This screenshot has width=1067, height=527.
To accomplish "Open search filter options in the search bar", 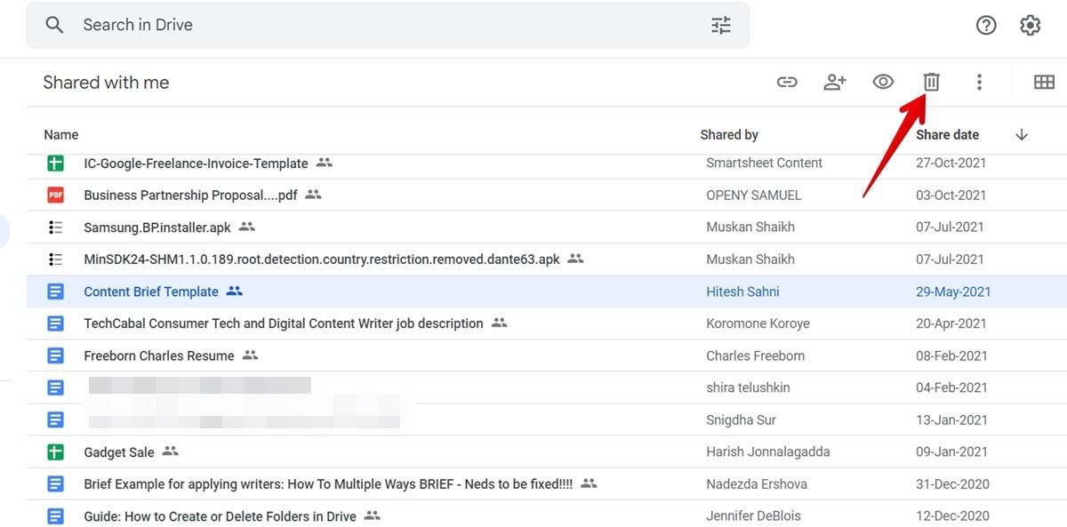I will pyautogui.click(x=720, y=25).
